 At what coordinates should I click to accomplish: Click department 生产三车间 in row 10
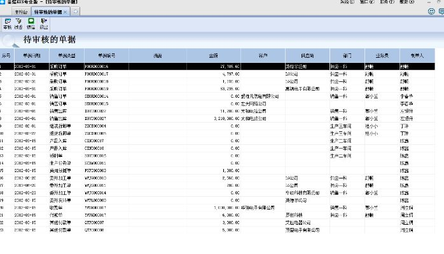tap(341, 133)
